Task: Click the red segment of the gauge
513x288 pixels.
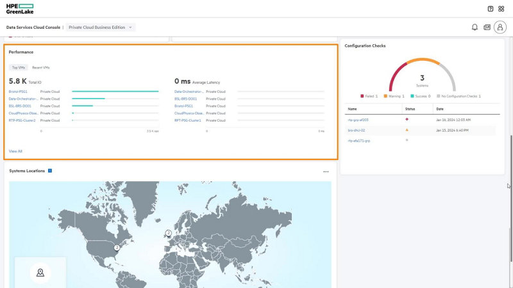Action: point(395,74)
